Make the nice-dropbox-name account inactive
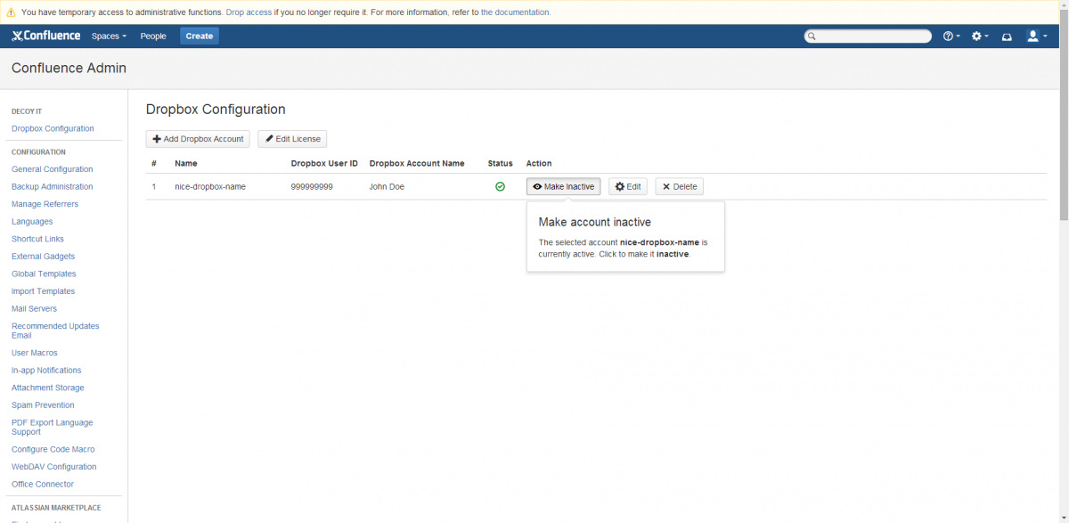 (564, 186)
